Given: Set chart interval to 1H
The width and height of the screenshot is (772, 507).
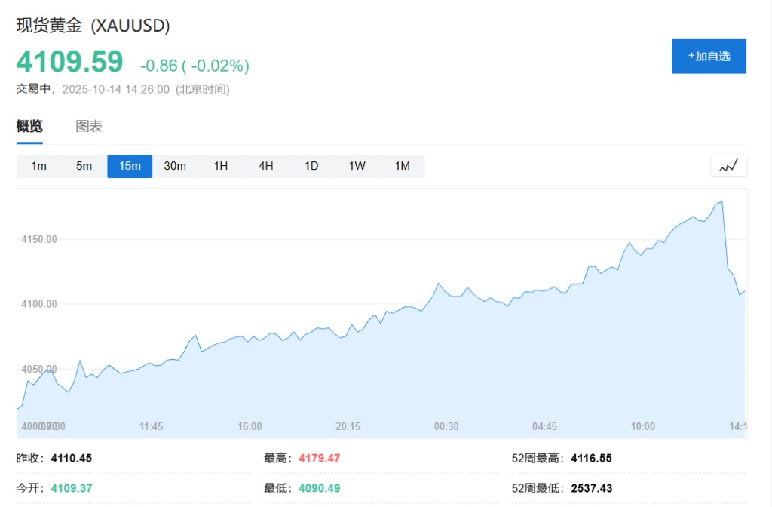Looking at the screenshot, I should pyautogui.click(x=220, y=166).
